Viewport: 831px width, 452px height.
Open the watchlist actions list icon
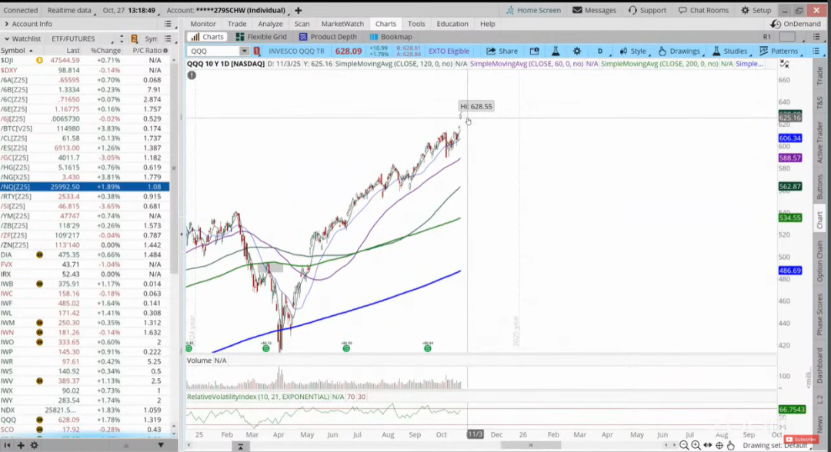pos(168,38)
